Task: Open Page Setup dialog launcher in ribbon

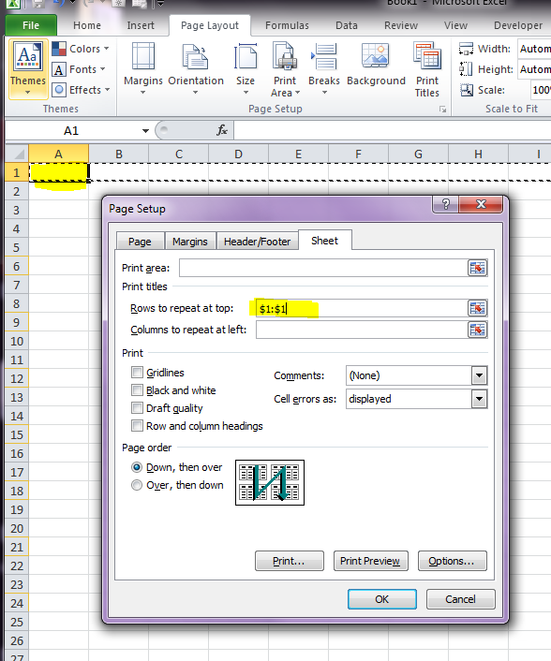Action: coord(442,110)
